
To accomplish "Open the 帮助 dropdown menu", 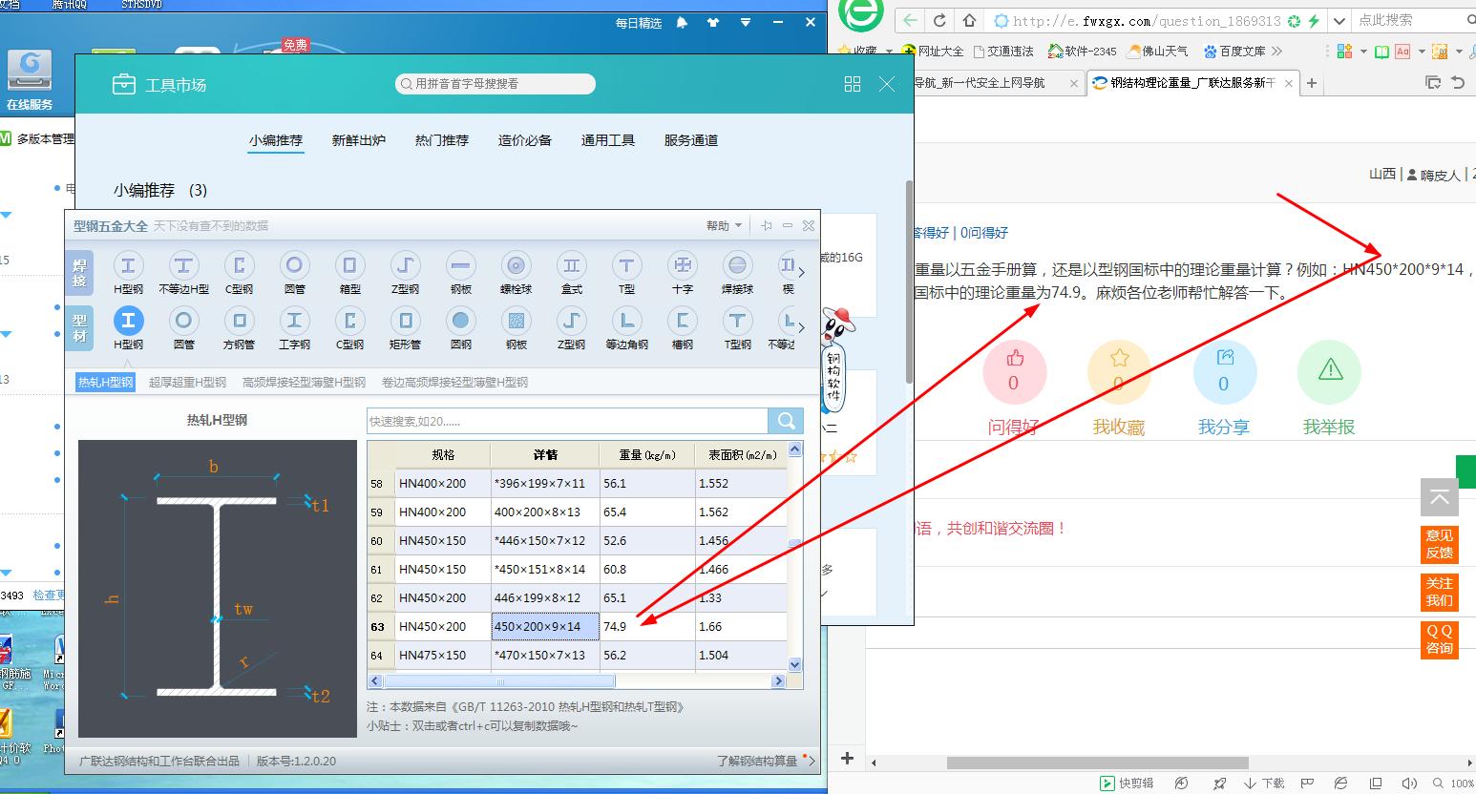I will click(724, 226).
